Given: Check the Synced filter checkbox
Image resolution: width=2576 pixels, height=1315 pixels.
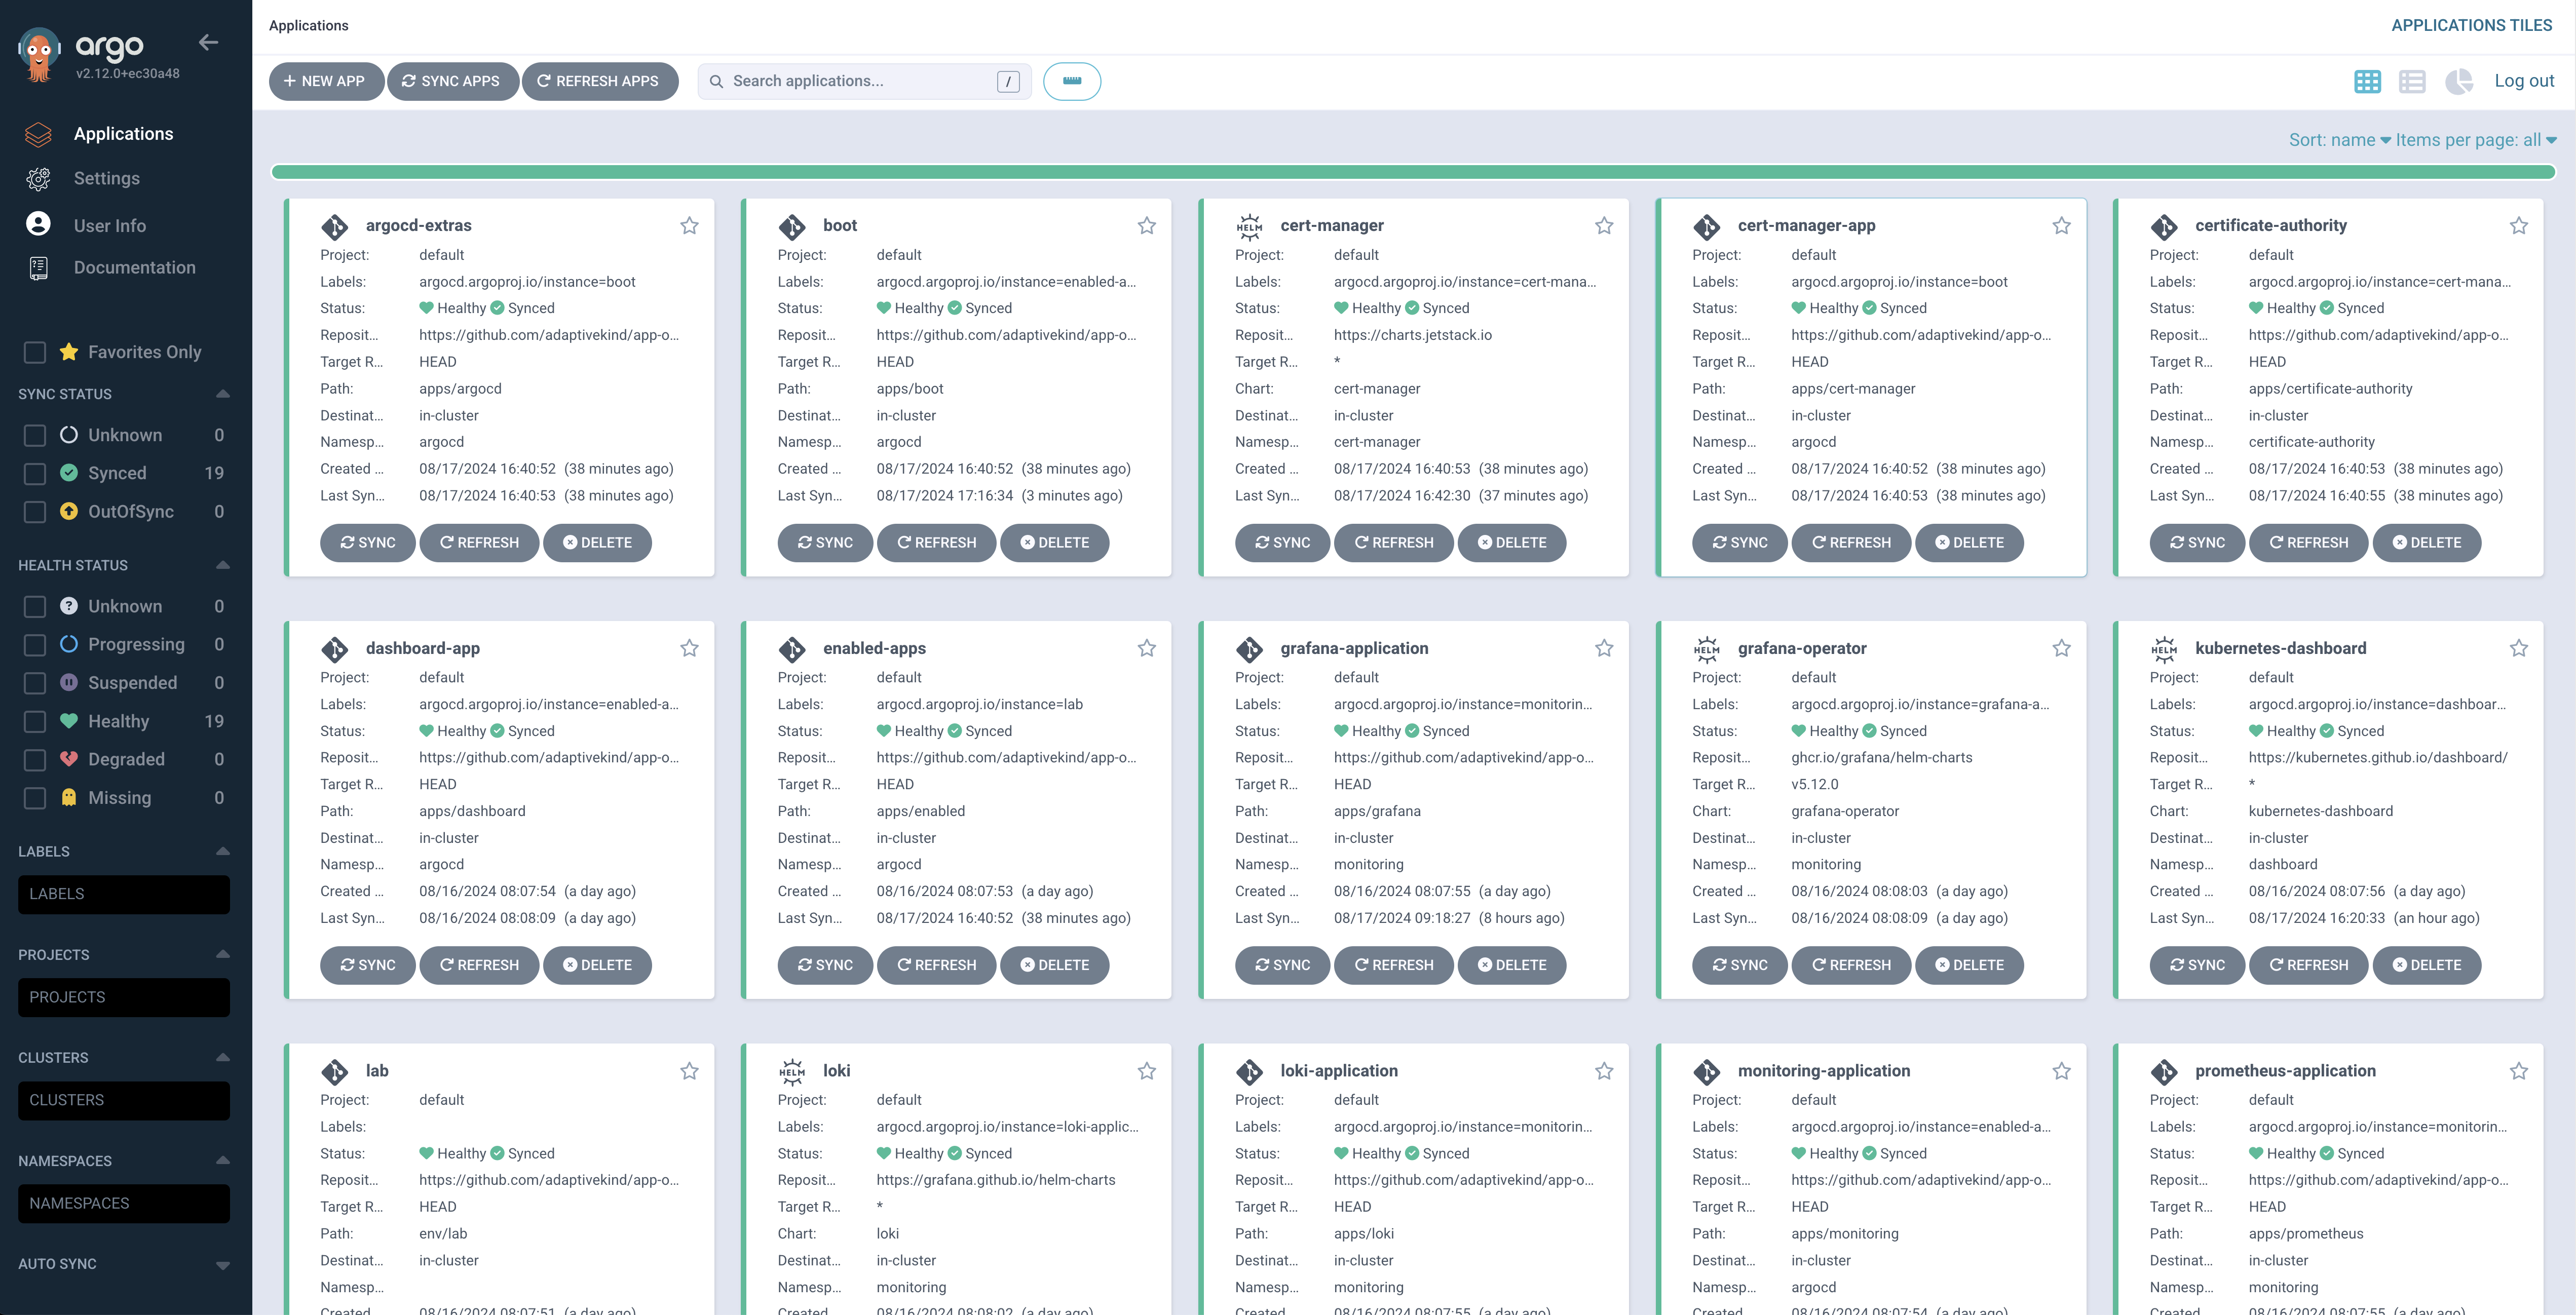Looking at the screenshot, I should pyautogui.click(x=35, y=473).
